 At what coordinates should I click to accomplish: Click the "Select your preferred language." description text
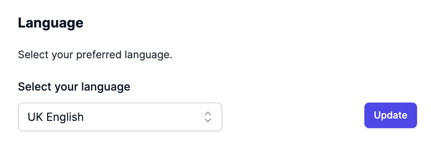coord(95,55)
